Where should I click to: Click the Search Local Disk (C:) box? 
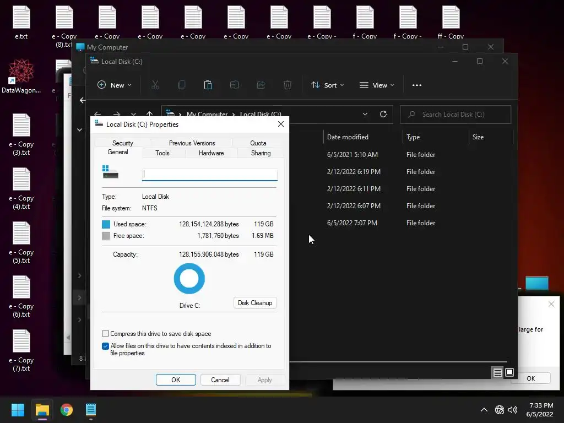[455, 115]
